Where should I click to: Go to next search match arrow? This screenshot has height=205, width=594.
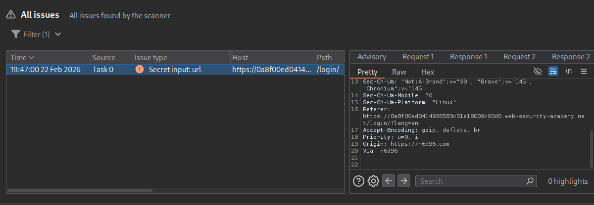pos(404,181)
